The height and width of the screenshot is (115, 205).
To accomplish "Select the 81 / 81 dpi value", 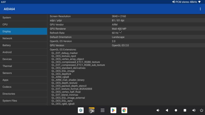I will (x=118, y=20).
